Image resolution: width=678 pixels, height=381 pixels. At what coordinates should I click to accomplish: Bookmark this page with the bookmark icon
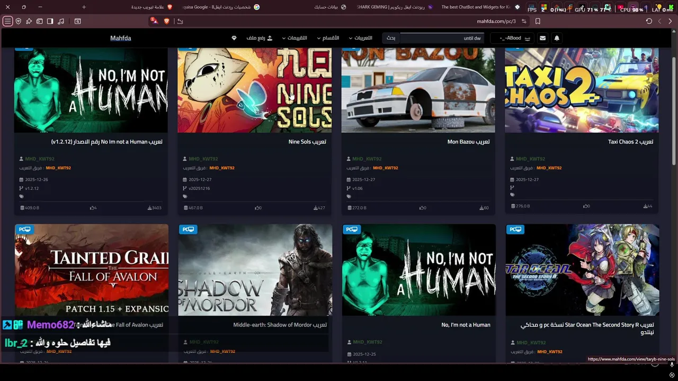pyautogui.click(x=538, y=21)
